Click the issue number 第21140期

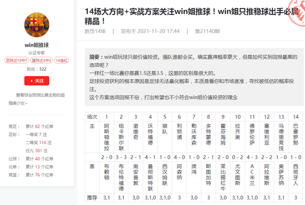[x=207, y=31]
